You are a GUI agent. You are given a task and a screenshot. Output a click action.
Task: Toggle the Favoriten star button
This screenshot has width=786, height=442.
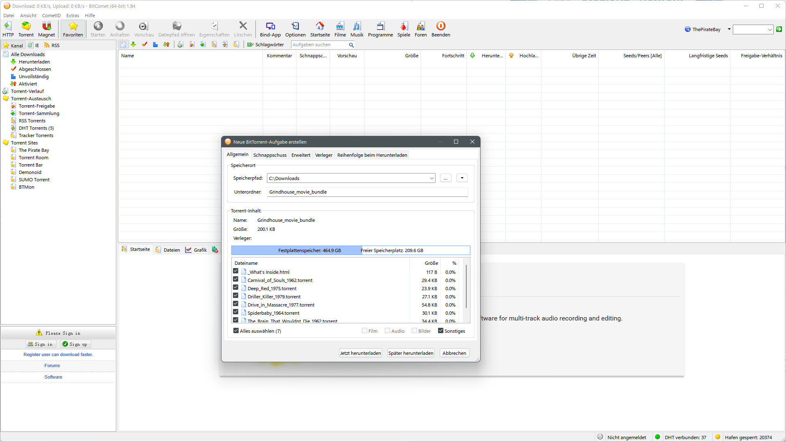point(73,29)
